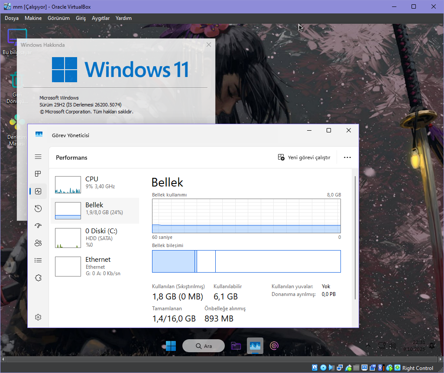Open Makine menu in VirtualBox

pos(33,18)
